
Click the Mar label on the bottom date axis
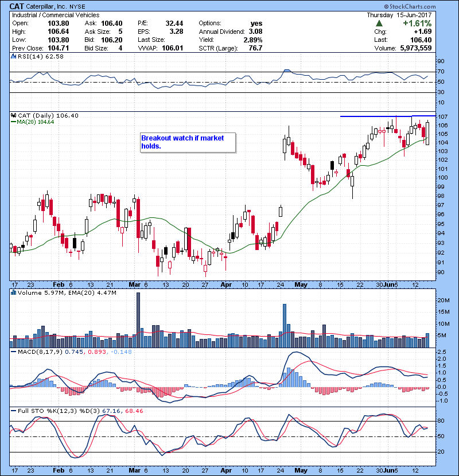(x=135, y=470)
